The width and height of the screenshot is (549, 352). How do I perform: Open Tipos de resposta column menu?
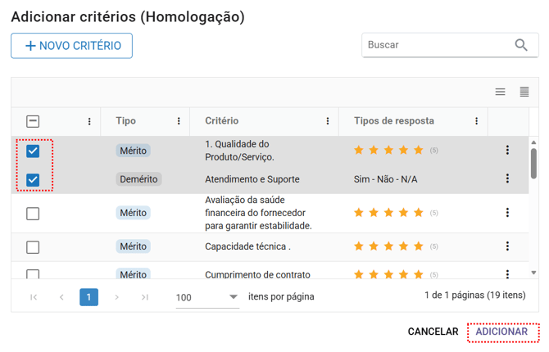click(x=476, y=121)
